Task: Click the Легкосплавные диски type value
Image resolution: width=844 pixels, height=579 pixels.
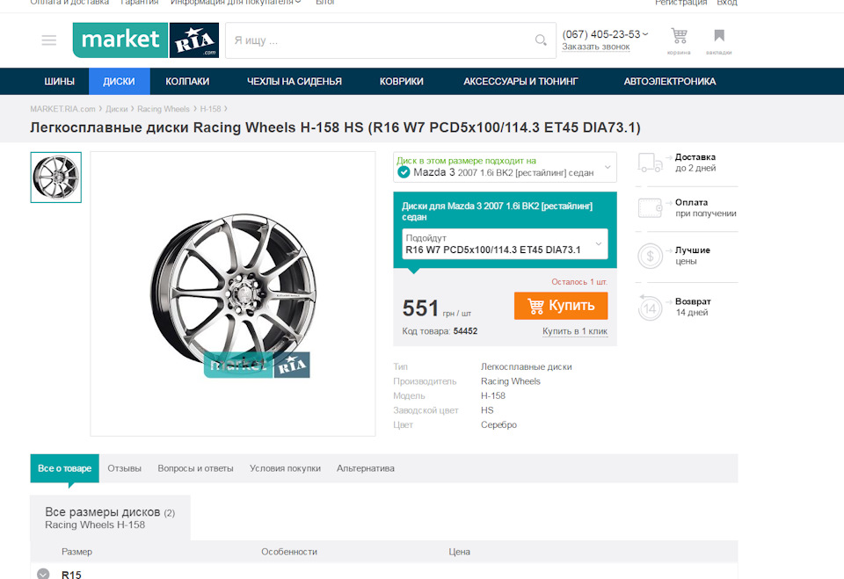Action: 526,366
